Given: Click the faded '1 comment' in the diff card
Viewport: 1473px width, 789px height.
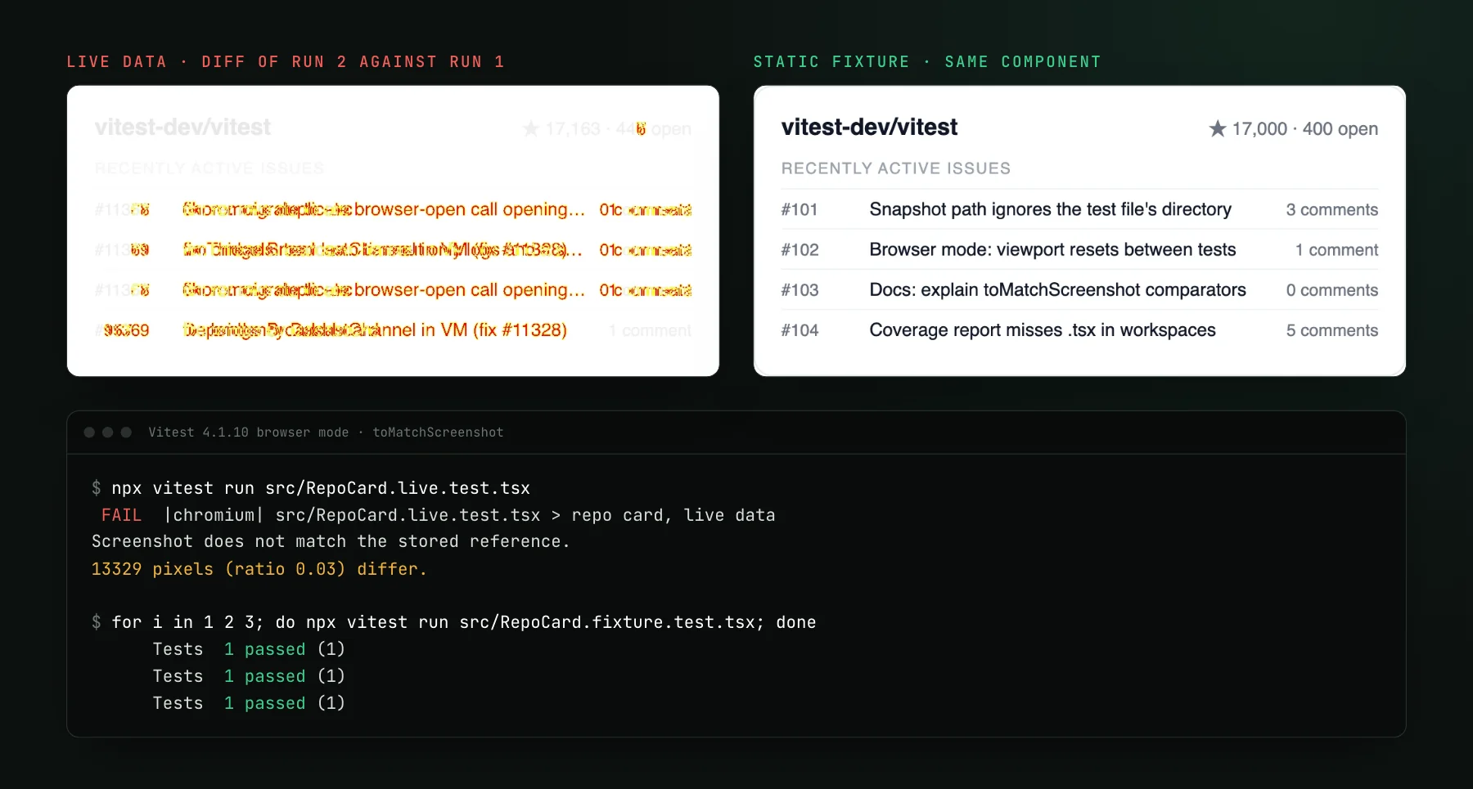Looking at the screenshot, I should point(650,329).
